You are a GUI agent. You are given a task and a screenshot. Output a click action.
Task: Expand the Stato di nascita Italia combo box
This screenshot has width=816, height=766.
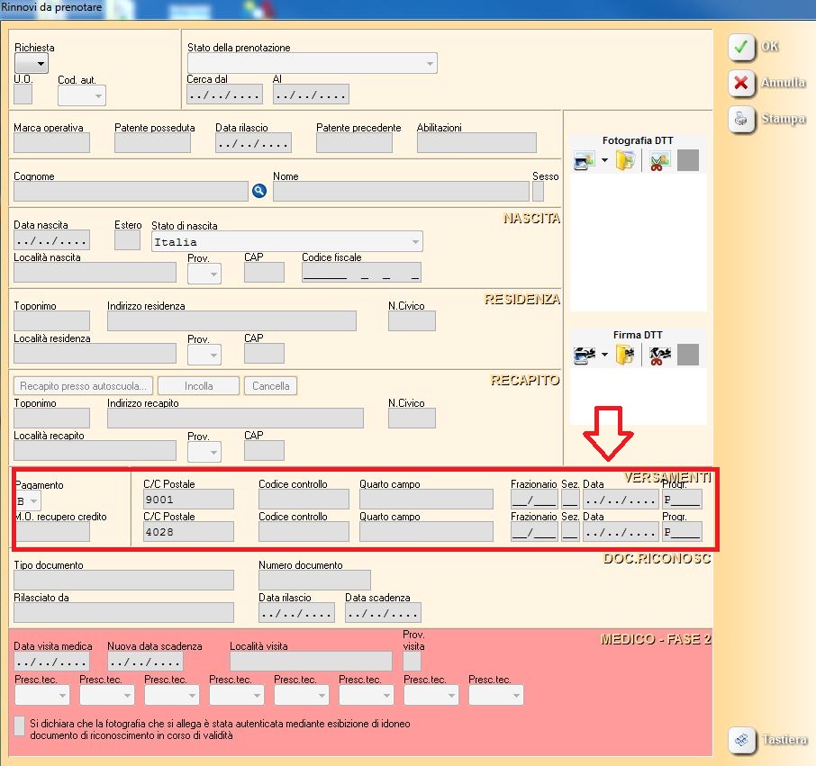point(414,241)
